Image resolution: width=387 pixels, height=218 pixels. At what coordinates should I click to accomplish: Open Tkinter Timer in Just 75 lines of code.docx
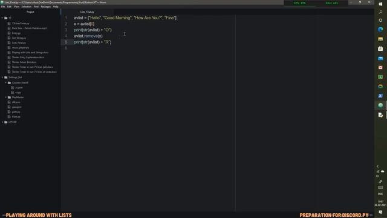34,72
